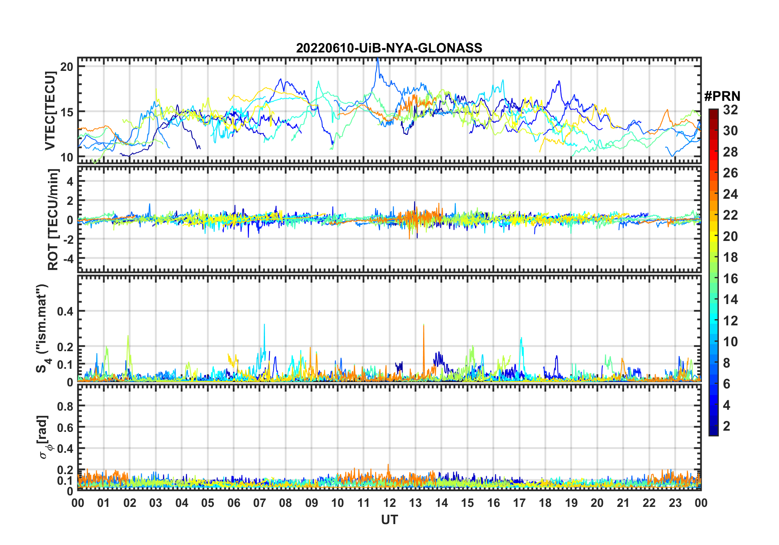Click the VTEC axis tick label 15
Image resolution: width=779 pixels, height=545 pixels.
point(67,112)
